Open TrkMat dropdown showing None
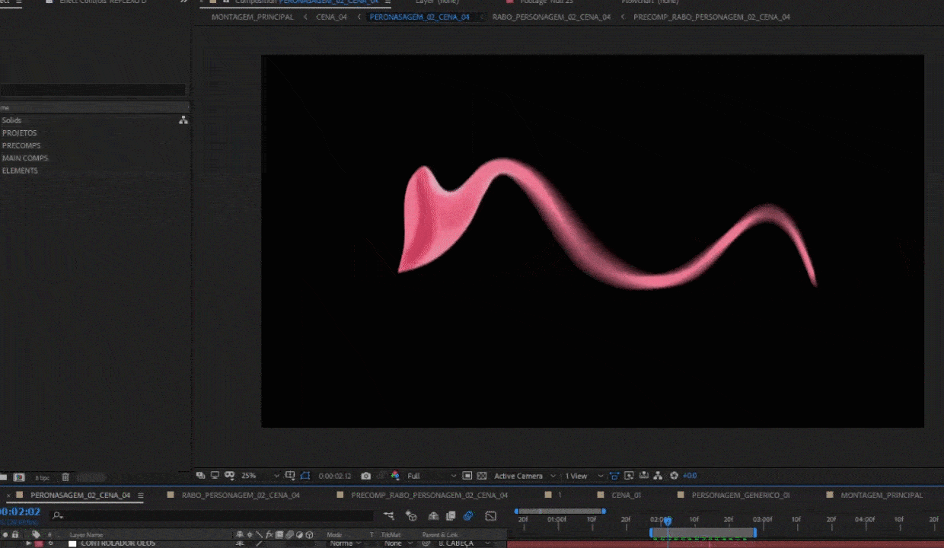944x548 pixels. tap(397, 543)
